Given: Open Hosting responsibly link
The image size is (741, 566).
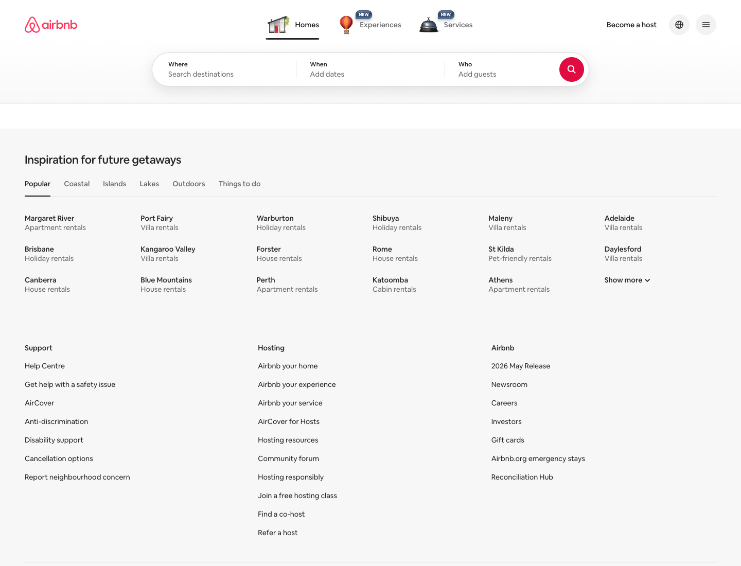Looking at the screenshot, I should click(291, 477).
